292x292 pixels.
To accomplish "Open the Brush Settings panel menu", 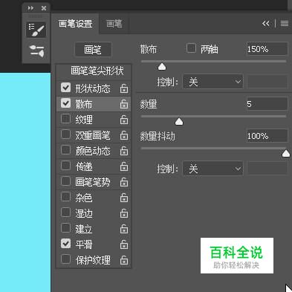I will coord(285,24).
